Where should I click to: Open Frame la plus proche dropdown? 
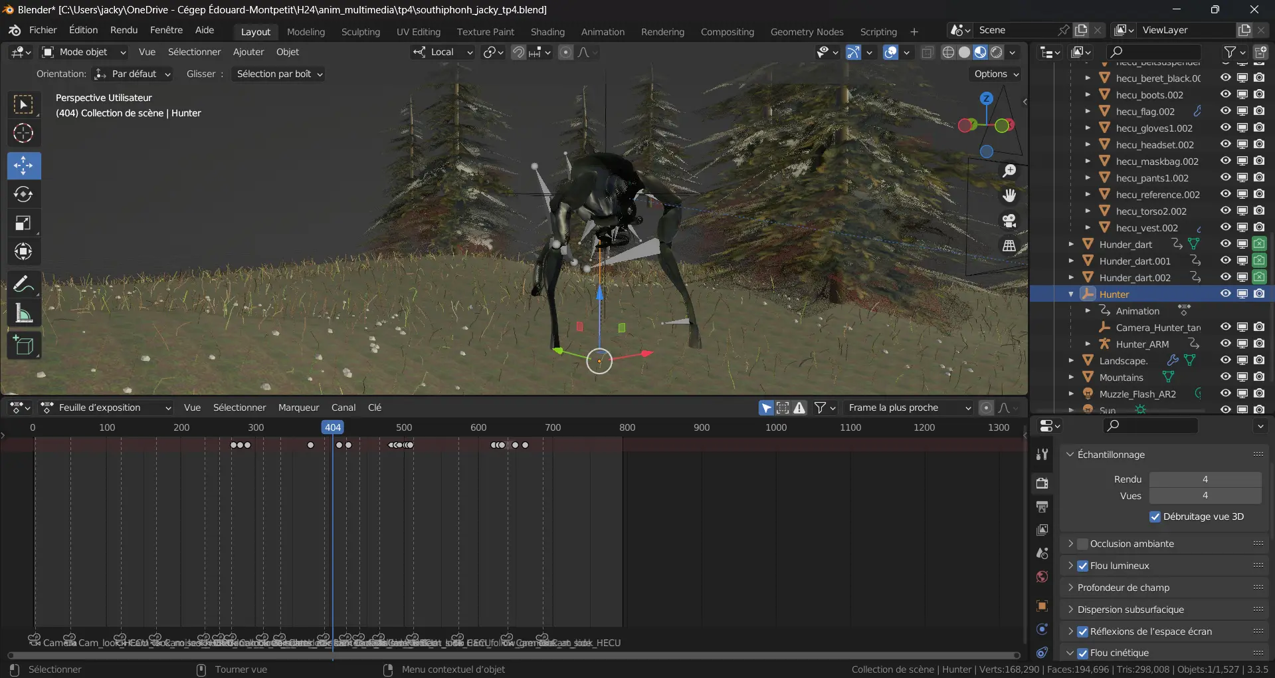click(909, 407)
